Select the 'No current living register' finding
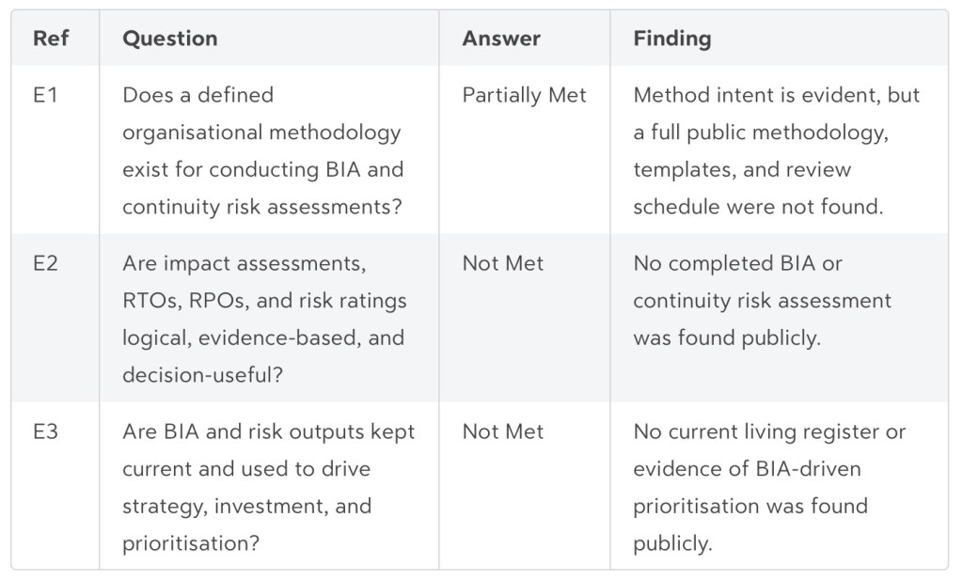This screenshot has height=580, width=963. (768, 487)
